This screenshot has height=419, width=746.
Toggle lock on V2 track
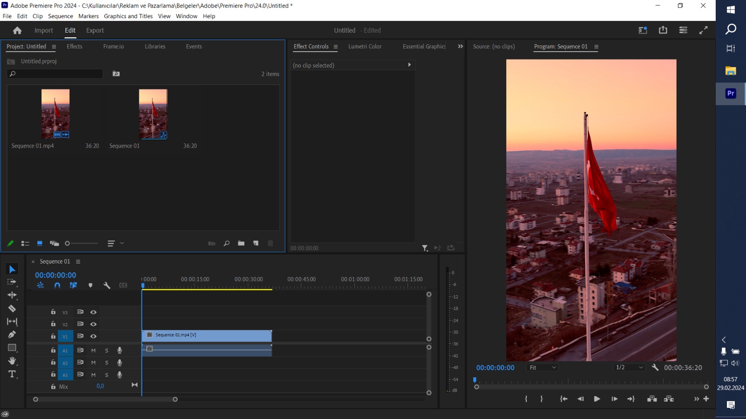click(53, 324)
